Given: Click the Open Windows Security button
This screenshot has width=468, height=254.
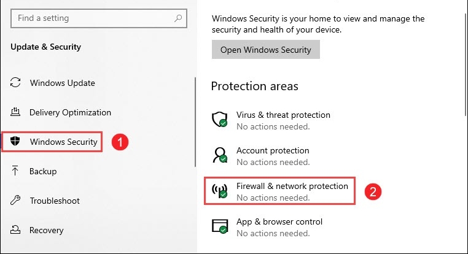Looking at the screenshot, I should click(x=266, y=50).
